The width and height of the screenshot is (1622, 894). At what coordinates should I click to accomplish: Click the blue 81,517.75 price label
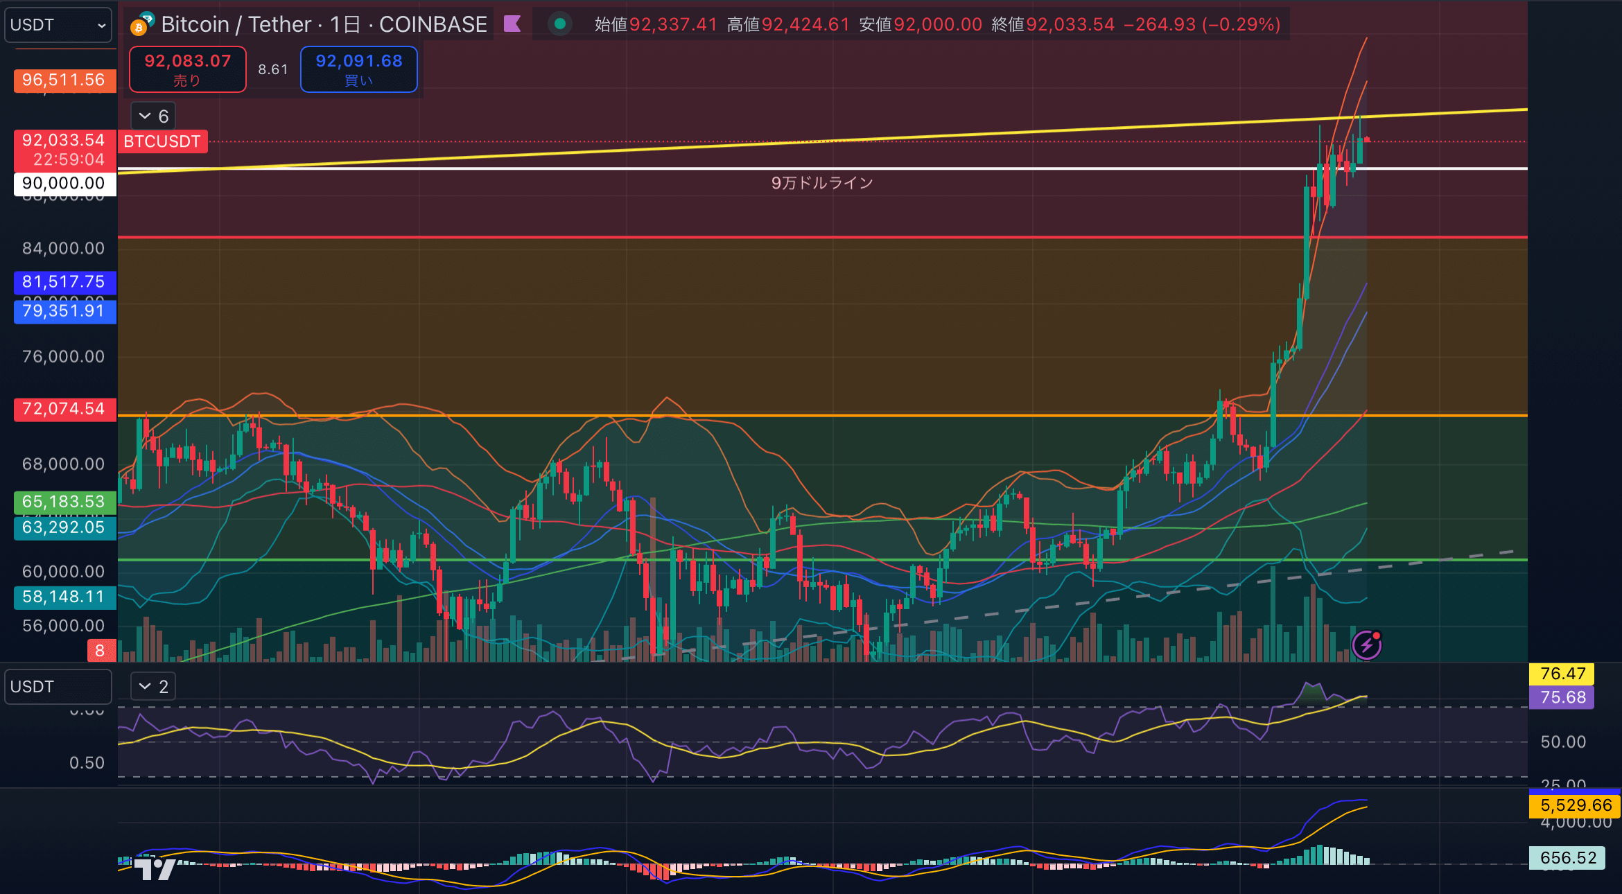(x=64, y=282)
